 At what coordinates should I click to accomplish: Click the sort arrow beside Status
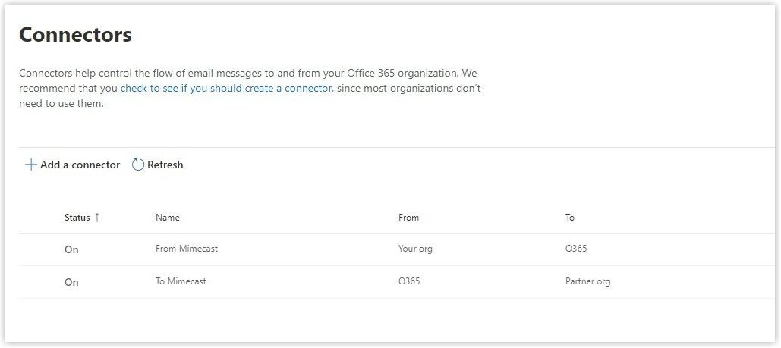97,218
